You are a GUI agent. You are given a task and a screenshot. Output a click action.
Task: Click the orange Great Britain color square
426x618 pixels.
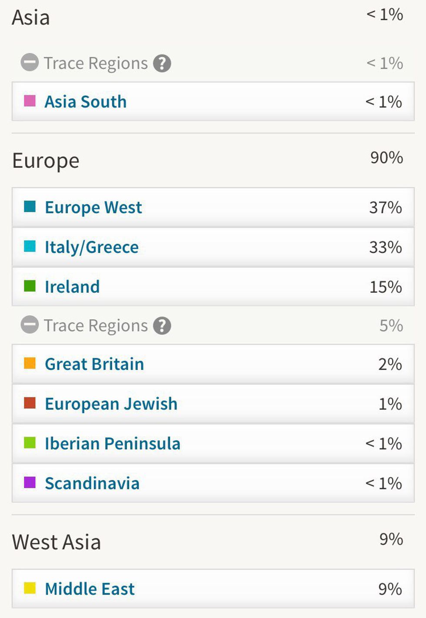tap(30, 363)
